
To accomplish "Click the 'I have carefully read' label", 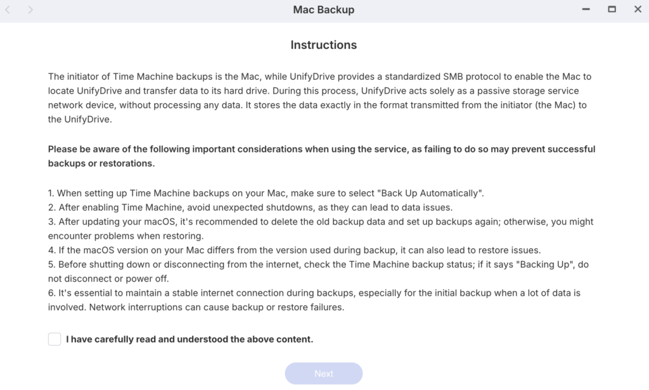I will pyautogui.click(x=190, y=339).
